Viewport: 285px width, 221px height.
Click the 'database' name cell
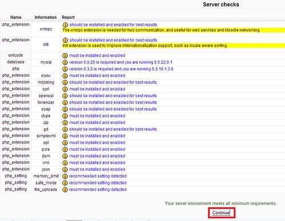(x=16, y=62)
